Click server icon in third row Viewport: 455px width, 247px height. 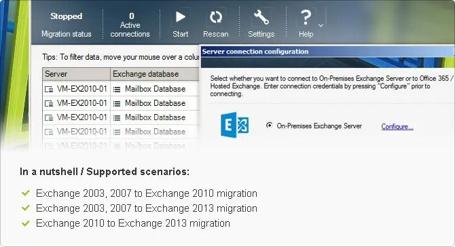point(49,117)
